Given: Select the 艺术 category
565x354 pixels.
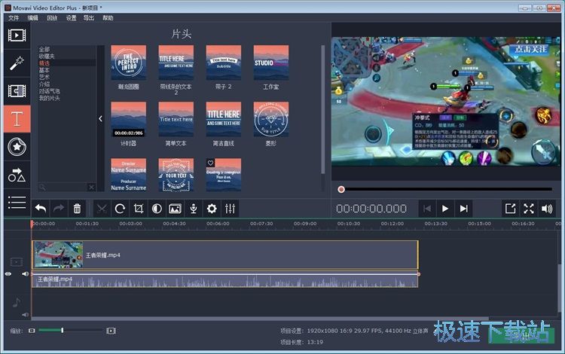Looking at the screenshot, I should 44,77.
